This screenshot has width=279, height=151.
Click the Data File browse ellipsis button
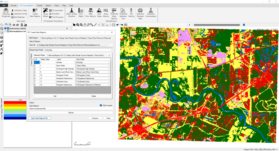pyautogui.click(x=111, y=45)
